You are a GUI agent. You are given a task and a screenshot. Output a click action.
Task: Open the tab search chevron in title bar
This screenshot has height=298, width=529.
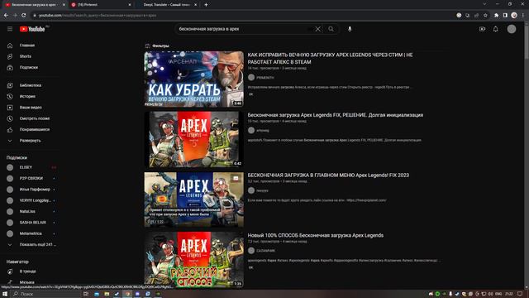(x=484, y=4)
